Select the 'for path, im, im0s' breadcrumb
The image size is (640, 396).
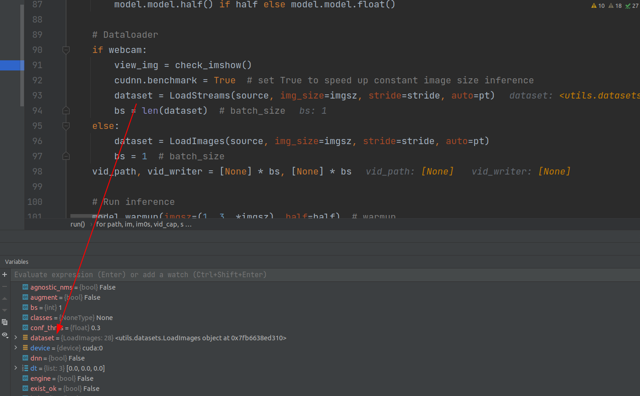[144, 224]
